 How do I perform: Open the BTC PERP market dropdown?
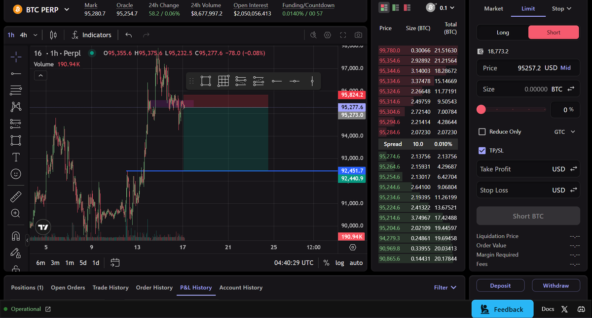[x=67, y=9]
